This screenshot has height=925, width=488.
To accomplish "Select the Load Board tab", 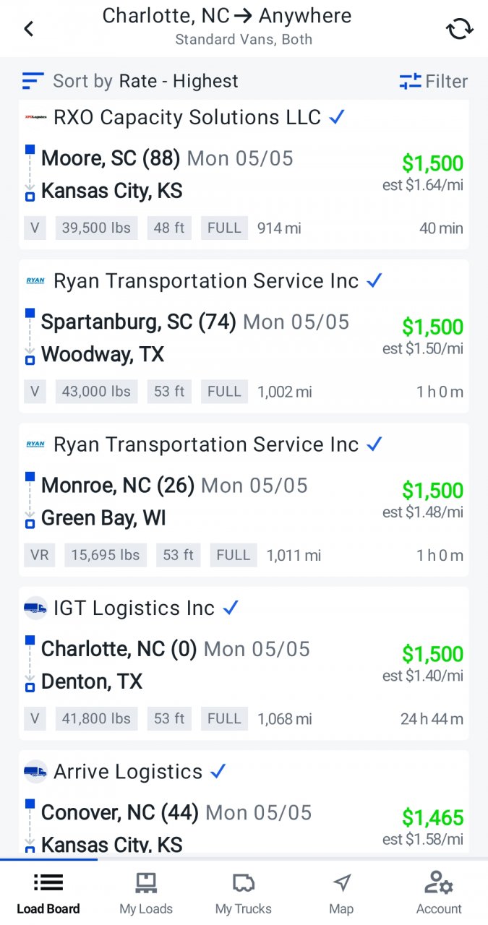I will 48,893.
